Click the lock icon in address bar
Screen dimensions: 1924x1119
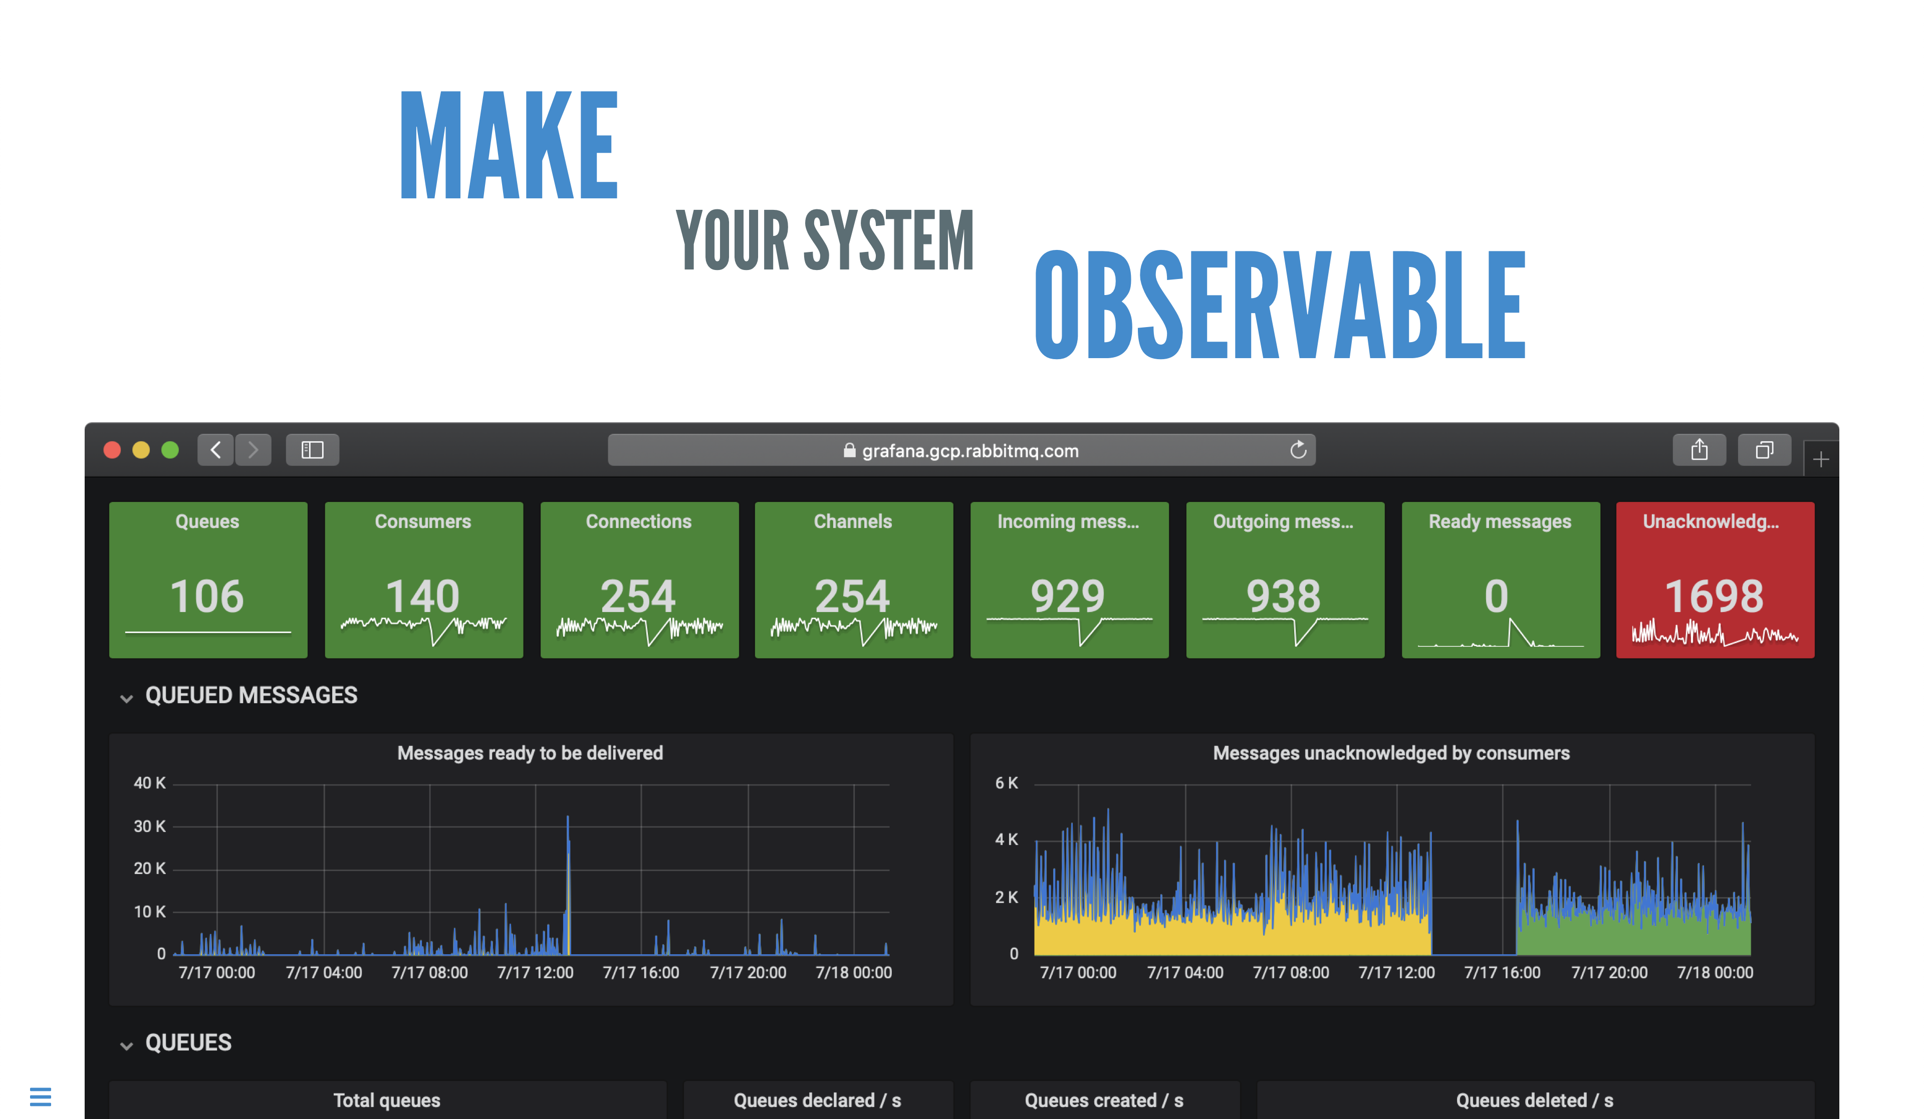849,450
